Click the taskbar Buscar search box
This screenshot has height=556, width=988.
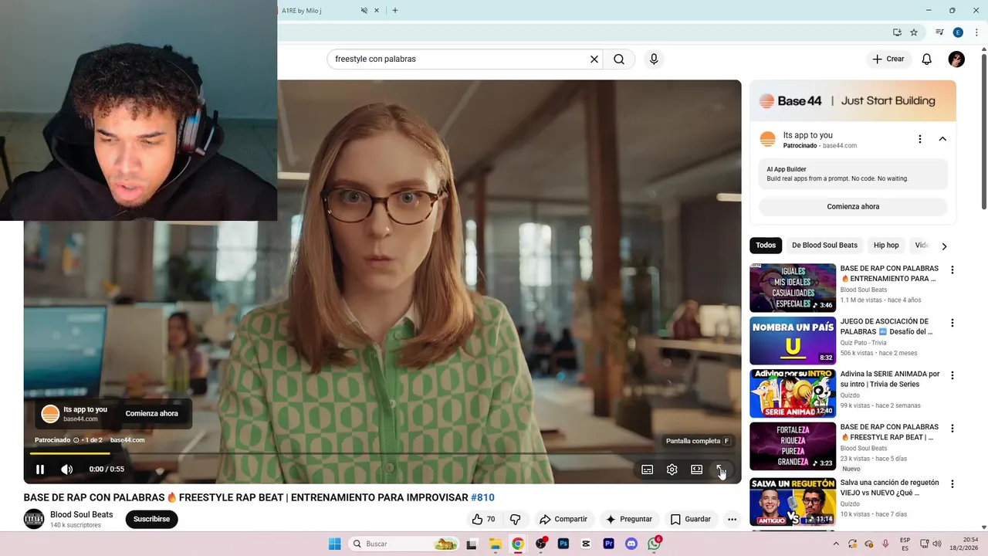click(x=404, y=544)
